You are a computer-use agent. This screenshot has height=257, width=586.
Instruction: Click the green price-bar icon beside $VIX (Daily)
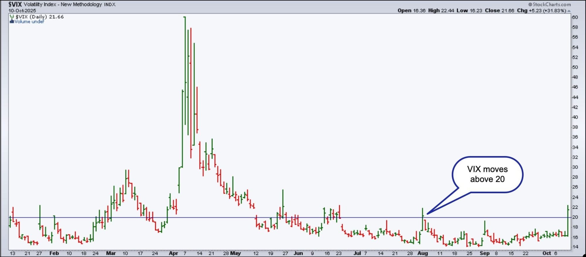pyautogui.click(x=12, y=17)
